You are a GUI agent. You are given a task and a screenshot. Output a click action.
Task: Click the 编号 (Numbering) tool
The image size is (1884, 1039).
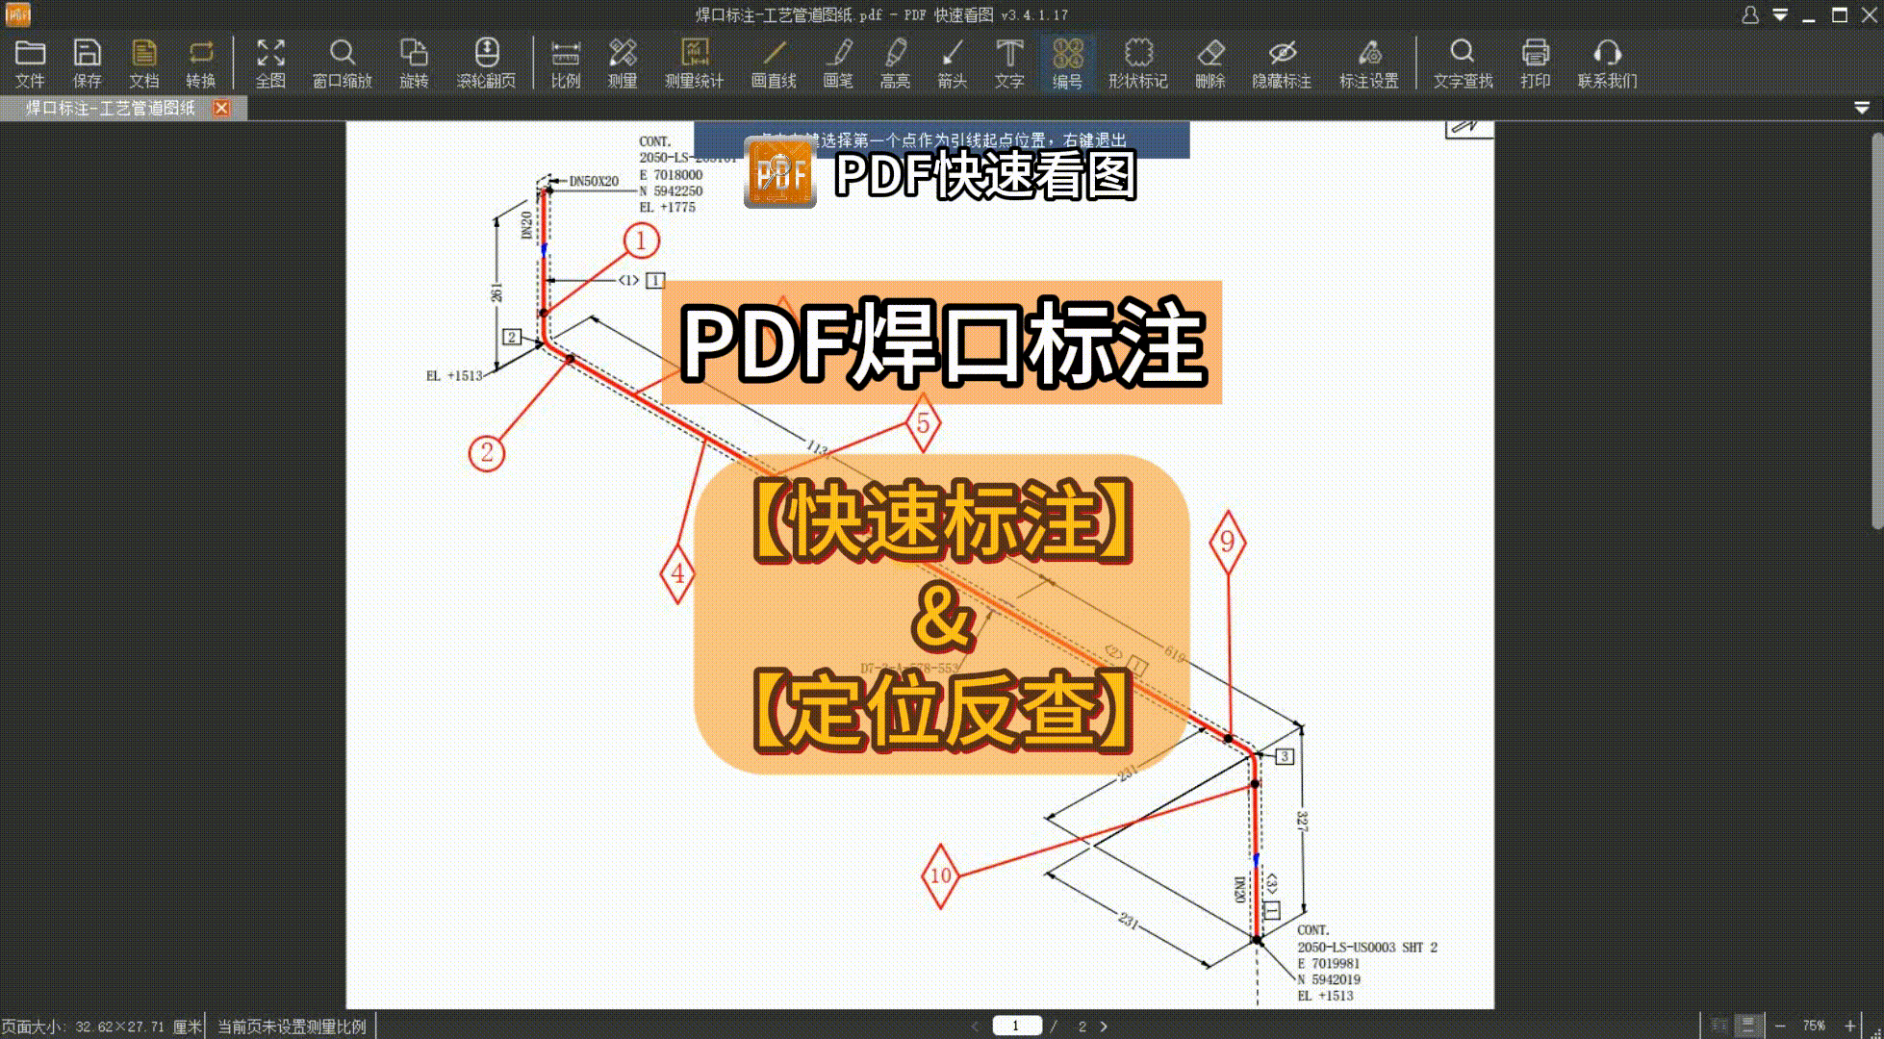click(1067, 63)
